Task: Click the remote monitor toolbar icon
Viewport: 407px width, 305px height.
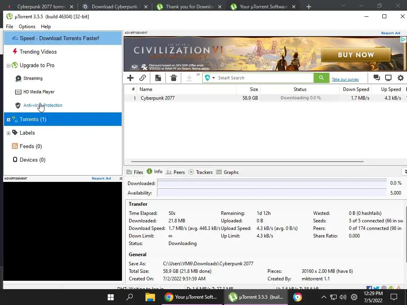Action: [388, 78]
